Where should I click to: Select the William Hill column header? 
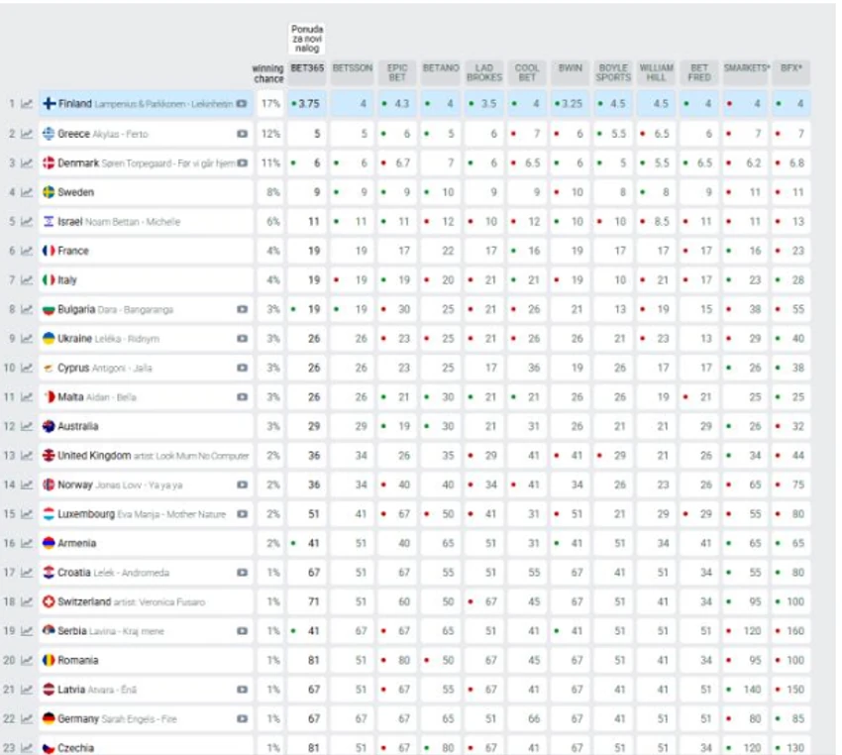click(656, 72)
